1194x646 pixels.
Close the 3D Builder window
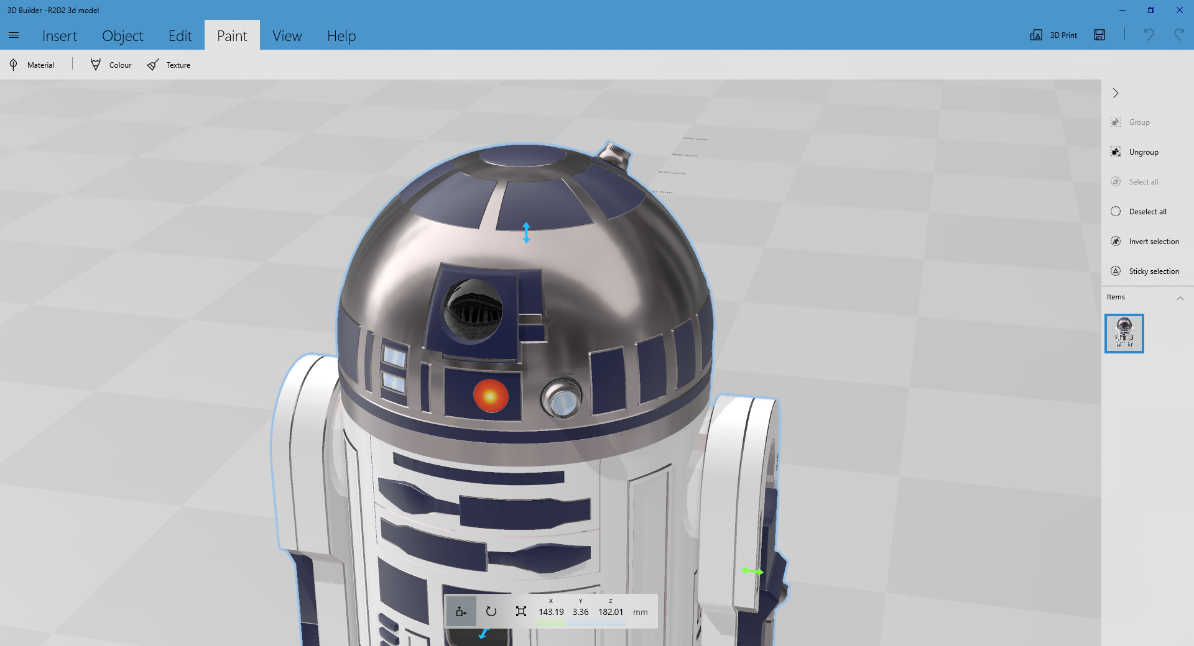1180,10
